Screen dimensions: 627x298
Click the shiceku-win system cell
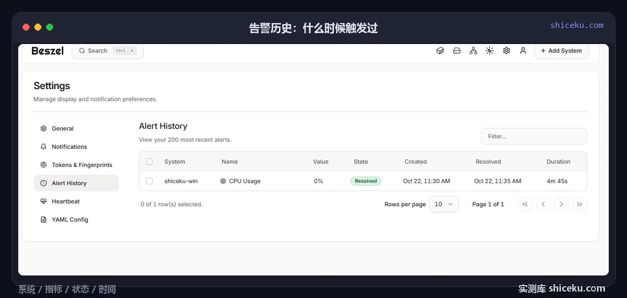point(181,181)
